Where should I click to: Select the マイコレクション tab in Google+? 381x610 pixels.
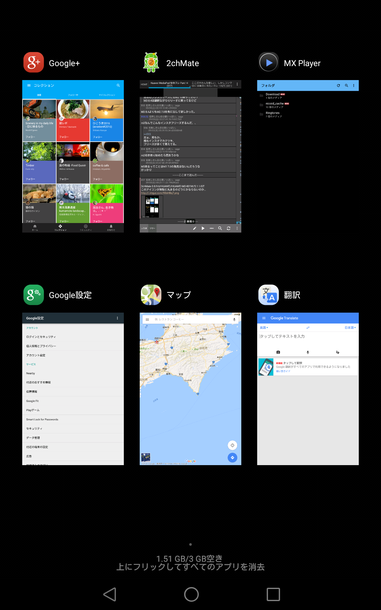tap(107, 95)
